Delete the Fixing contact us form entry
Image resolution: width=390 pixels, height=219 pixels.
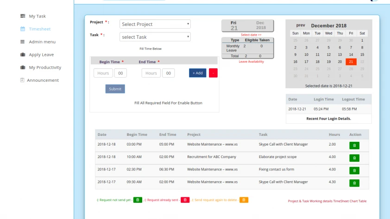354,170
